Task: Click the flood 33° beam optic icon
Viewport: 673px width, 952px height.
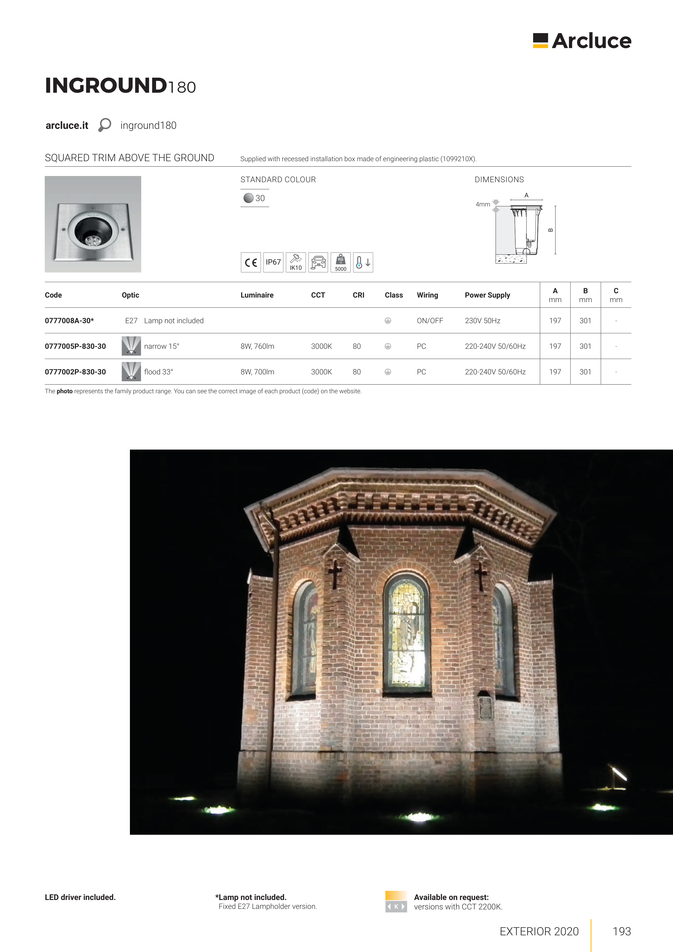Action: click(x=131, y=371)
